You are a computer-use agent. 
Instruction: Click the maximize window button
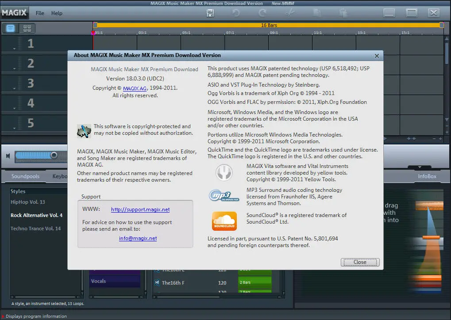[411, 13]
